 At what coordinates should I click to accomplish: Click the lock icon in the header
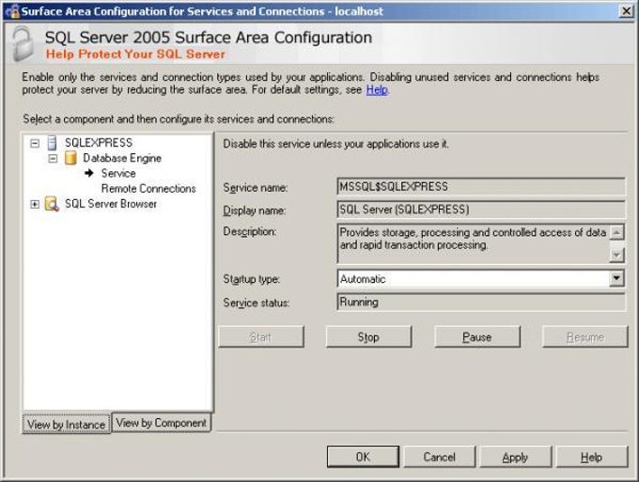coord(21,42)
